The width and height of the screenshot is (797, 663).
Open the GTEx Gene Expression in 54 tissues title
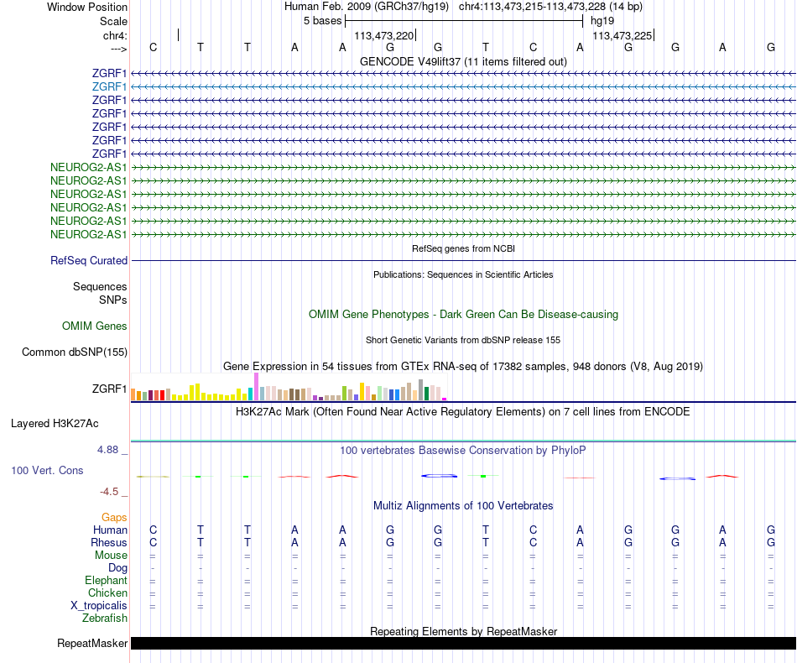click(463, 366)
